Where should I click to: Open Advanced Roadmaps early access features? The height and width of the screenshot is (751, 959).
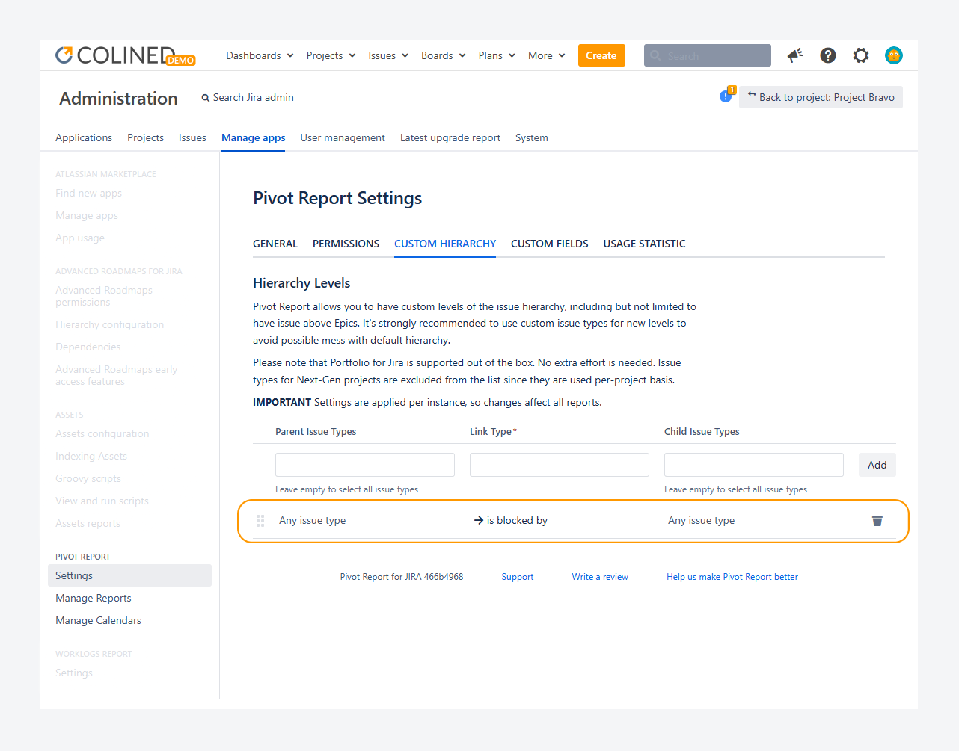117,375
